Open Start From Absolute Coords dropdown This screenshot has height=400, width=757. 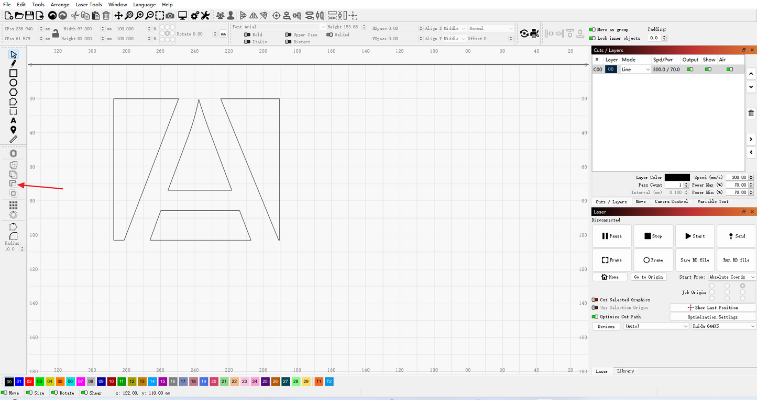coord(732,277)
